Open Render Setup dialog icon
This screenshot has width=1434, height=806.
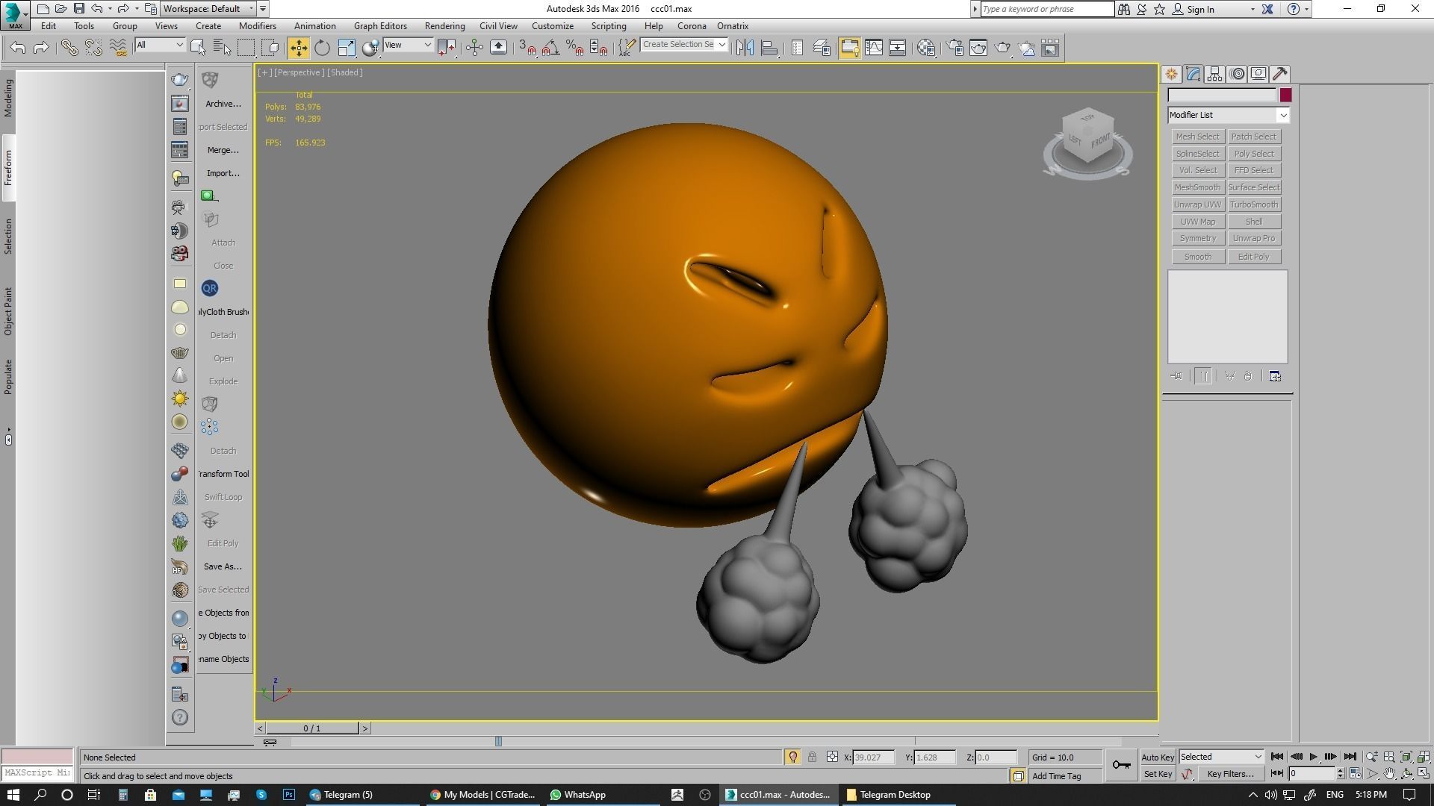coord(955,48)
